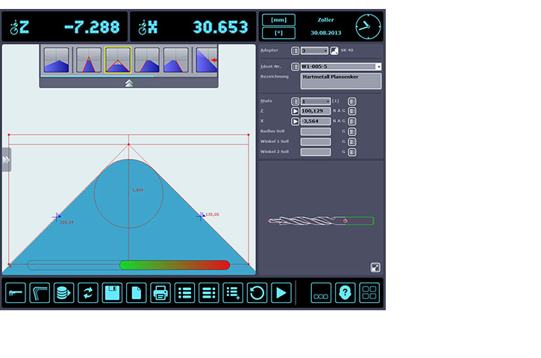Select the highlighted yellow-bordered contour thumbnail
Viewport: 541px width, 358px height.
(117, 60)
